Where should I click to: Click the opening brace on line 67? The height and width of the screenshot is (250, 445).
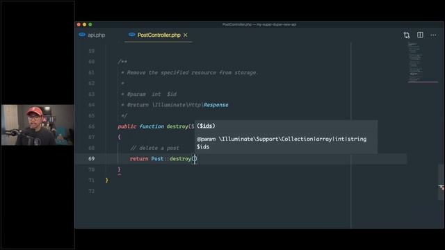pos(119,137)
